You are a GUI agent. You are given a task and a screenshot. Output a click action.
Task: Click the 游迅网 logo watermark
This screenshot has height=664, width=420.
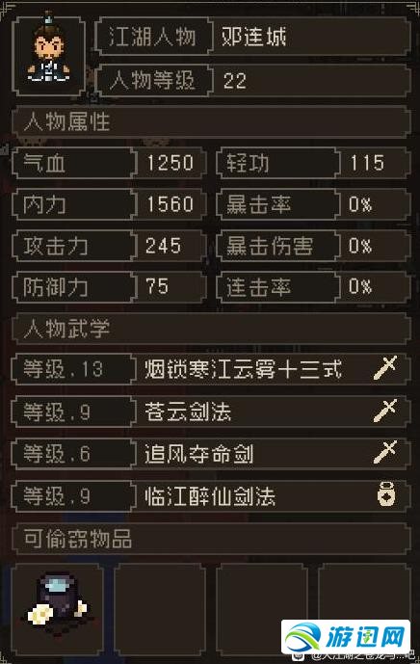pos(346,637)
